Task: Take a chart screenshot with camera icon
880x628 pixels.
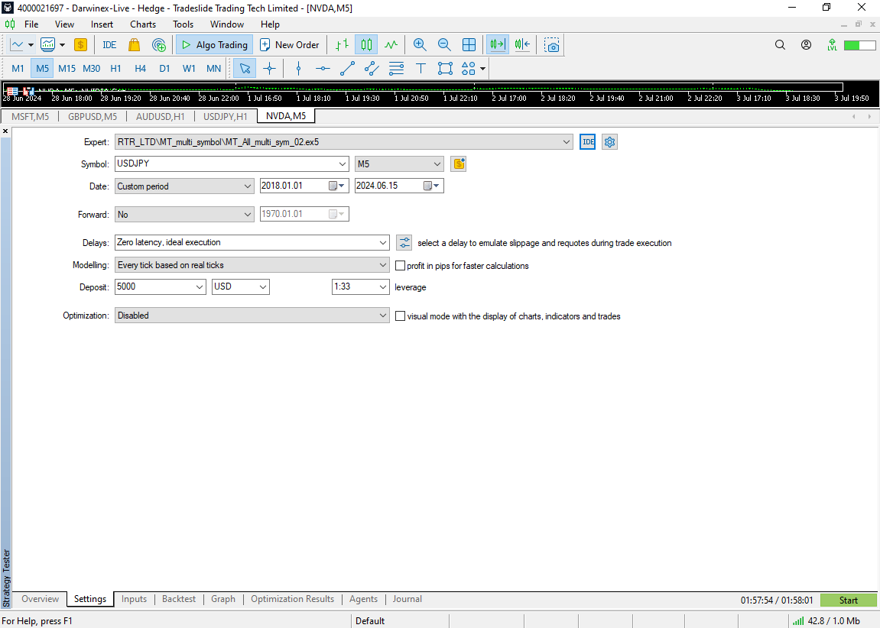Action: pyautogui.click(x=552, y=45)
